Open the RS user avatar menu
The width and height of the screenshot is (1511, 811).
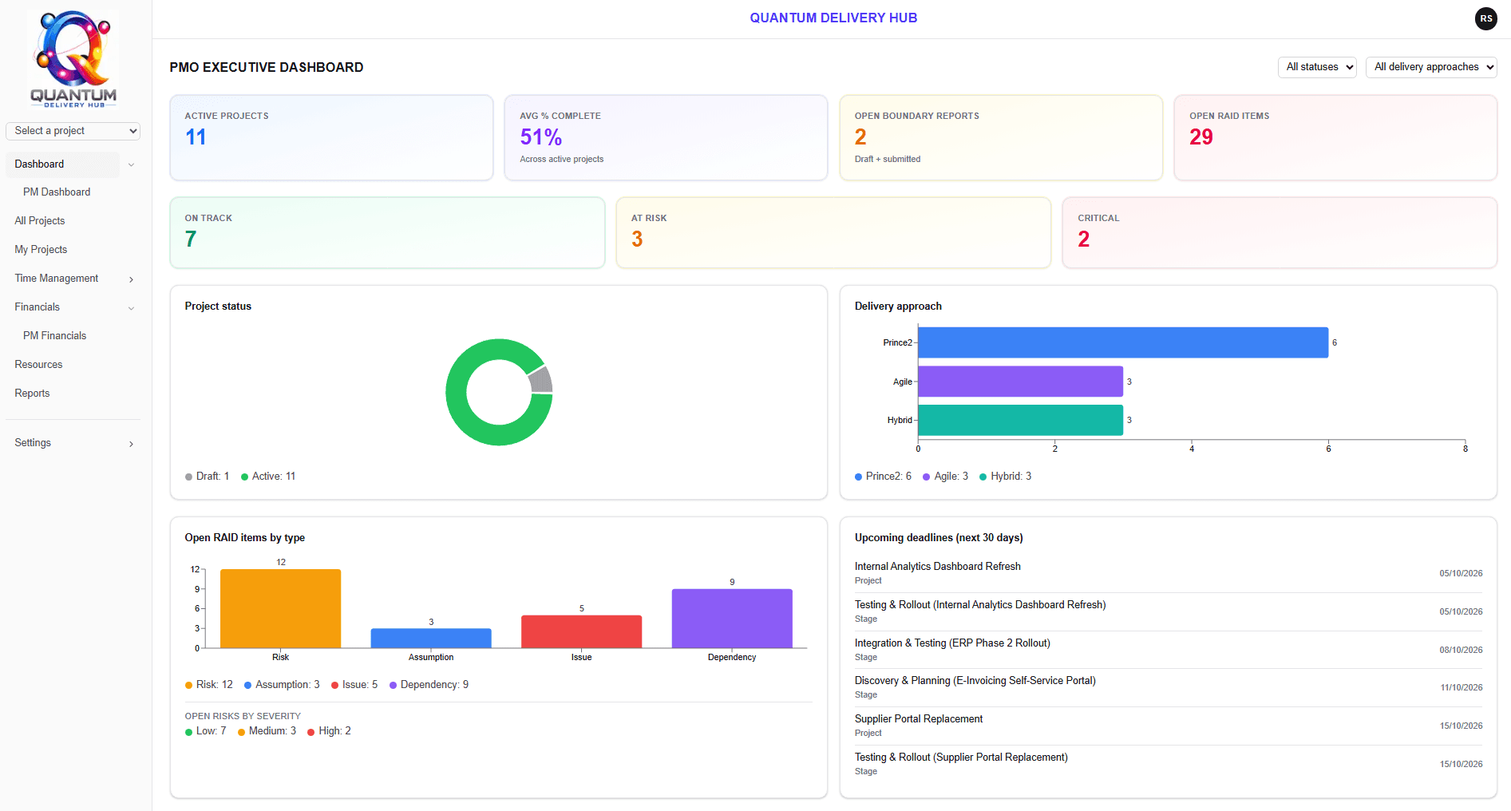pos(1485,18)
